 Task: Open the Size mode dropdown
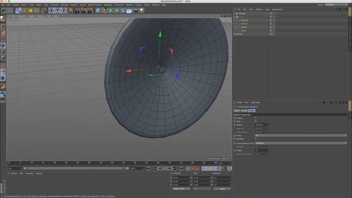coord(202,189)
